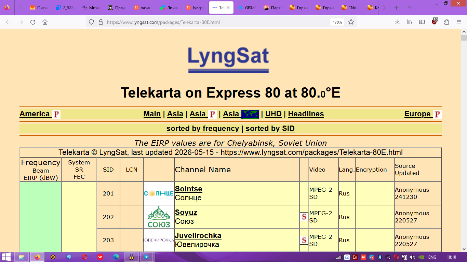Sort the channel list by SID
Screen dimensions: 467x262
click(270, 129)
